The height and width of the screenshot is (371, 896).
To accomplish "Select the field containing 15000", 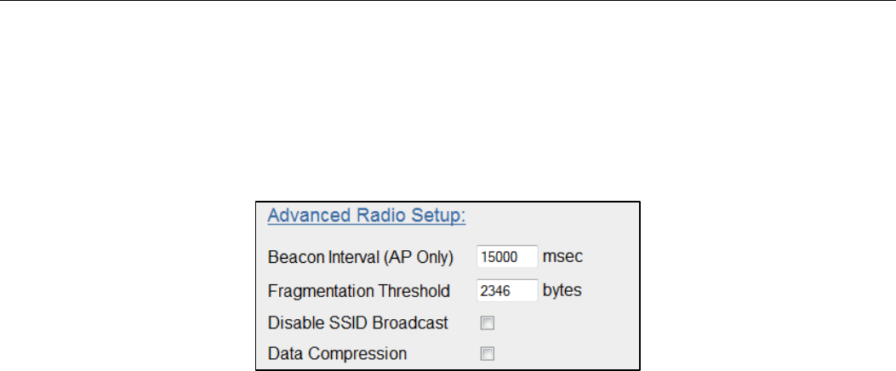I will coord(507,256).
